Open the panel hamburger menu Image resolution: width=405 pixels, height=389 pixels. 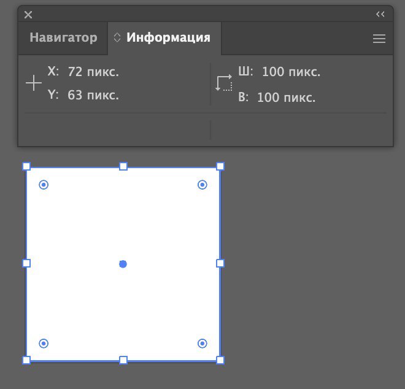379,39
